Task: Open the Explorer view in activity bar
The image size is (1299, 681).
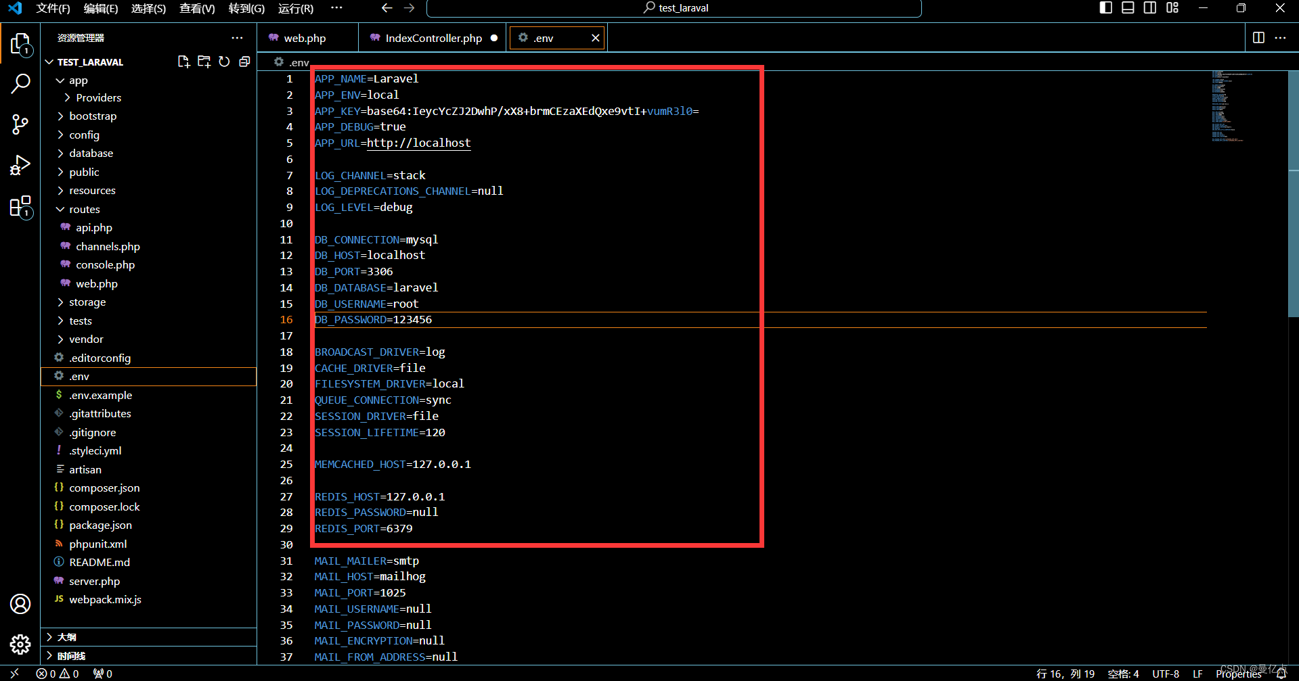Action: [20, 45]
